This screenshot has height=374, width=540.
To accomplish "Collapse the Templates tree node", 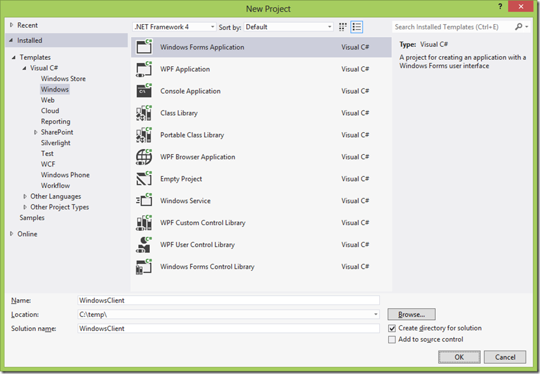I will [14, 57].
